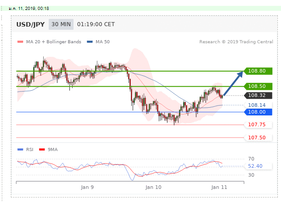This screenshot has width=281, height=202.
Task: Click the 107.75 red support label
Action: (x=258, y=124)
